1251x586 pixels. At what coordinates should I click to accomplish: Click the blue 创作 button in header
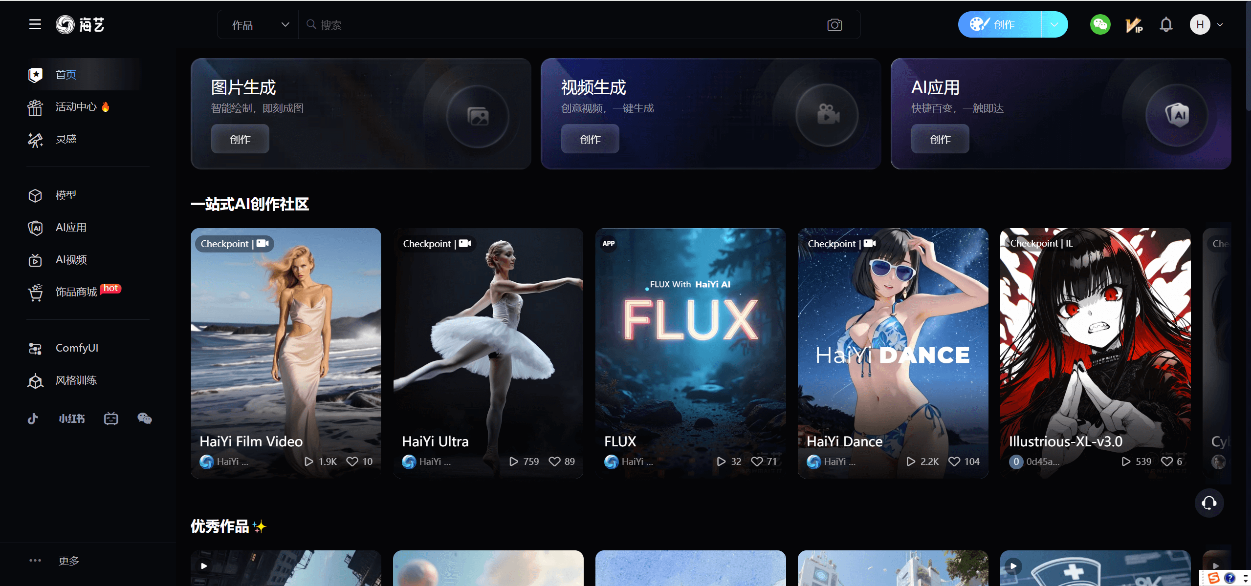[x=1000, y=24]
